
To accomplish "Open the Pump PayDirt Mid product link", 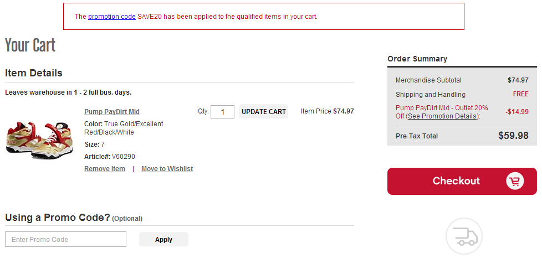I will coord(112,111).
